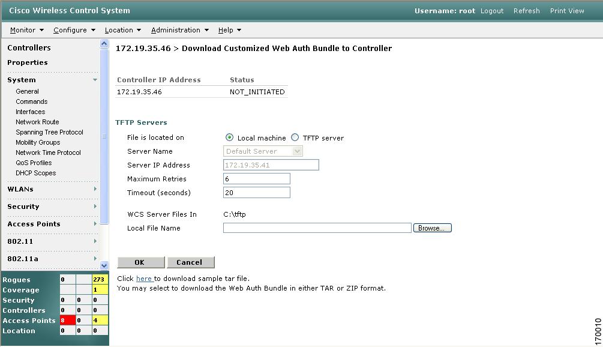Image resolution: width=603 pixels, height=347 pixels.
Task: Click the Cancel button
Action: coord(190,262)
